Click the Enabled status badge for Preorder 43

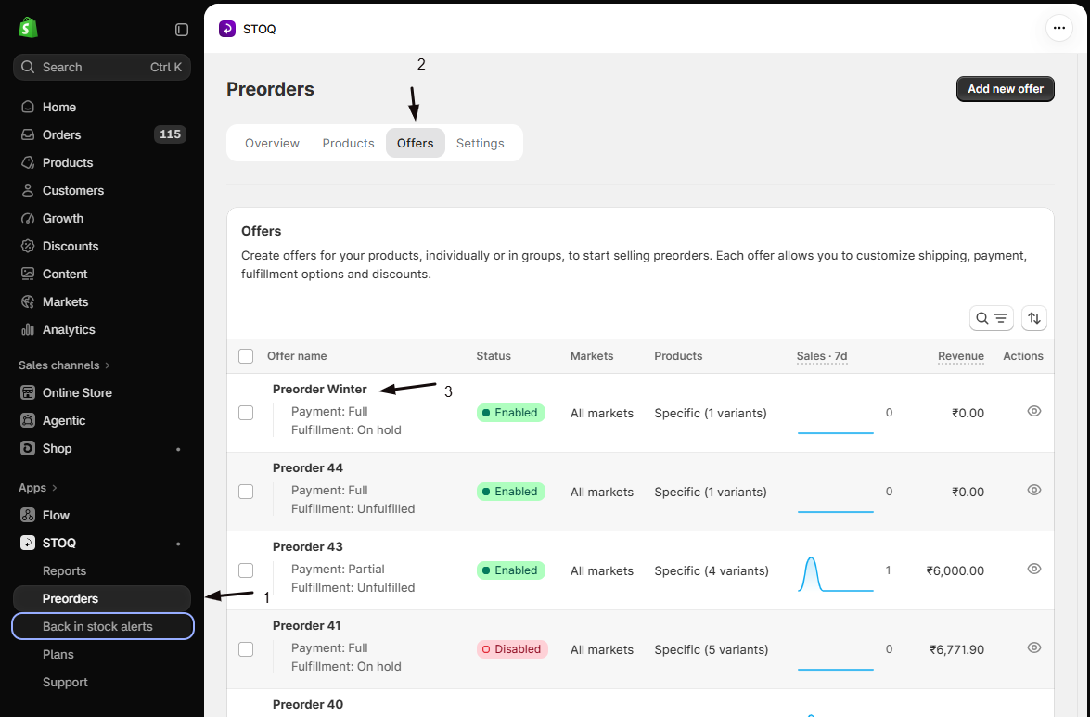coord(511,570)
